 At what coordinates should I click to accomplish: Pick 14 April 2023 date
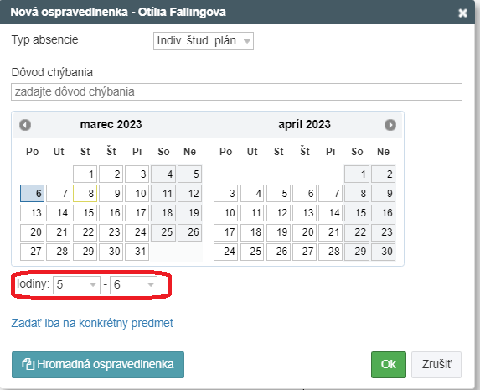(330, 212)
